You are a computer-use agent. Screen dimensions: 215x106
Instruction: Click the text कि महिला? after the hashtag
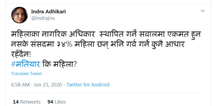click(x=60, y=64)
